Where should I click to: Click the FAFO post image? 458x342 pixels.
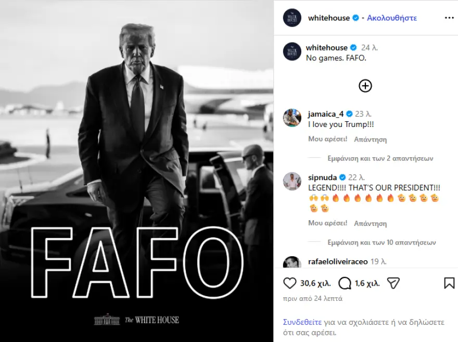click(137, 171)
